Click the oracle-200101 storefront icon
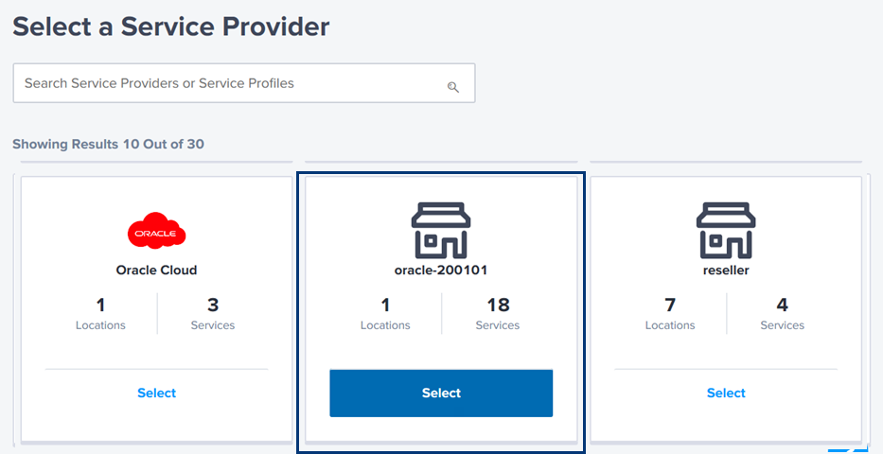The image size is (883, 454). 441,230
